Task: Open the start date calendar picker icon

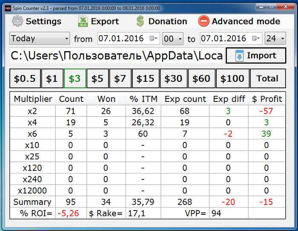Action: pyautogui.click(x=153, y=39)
